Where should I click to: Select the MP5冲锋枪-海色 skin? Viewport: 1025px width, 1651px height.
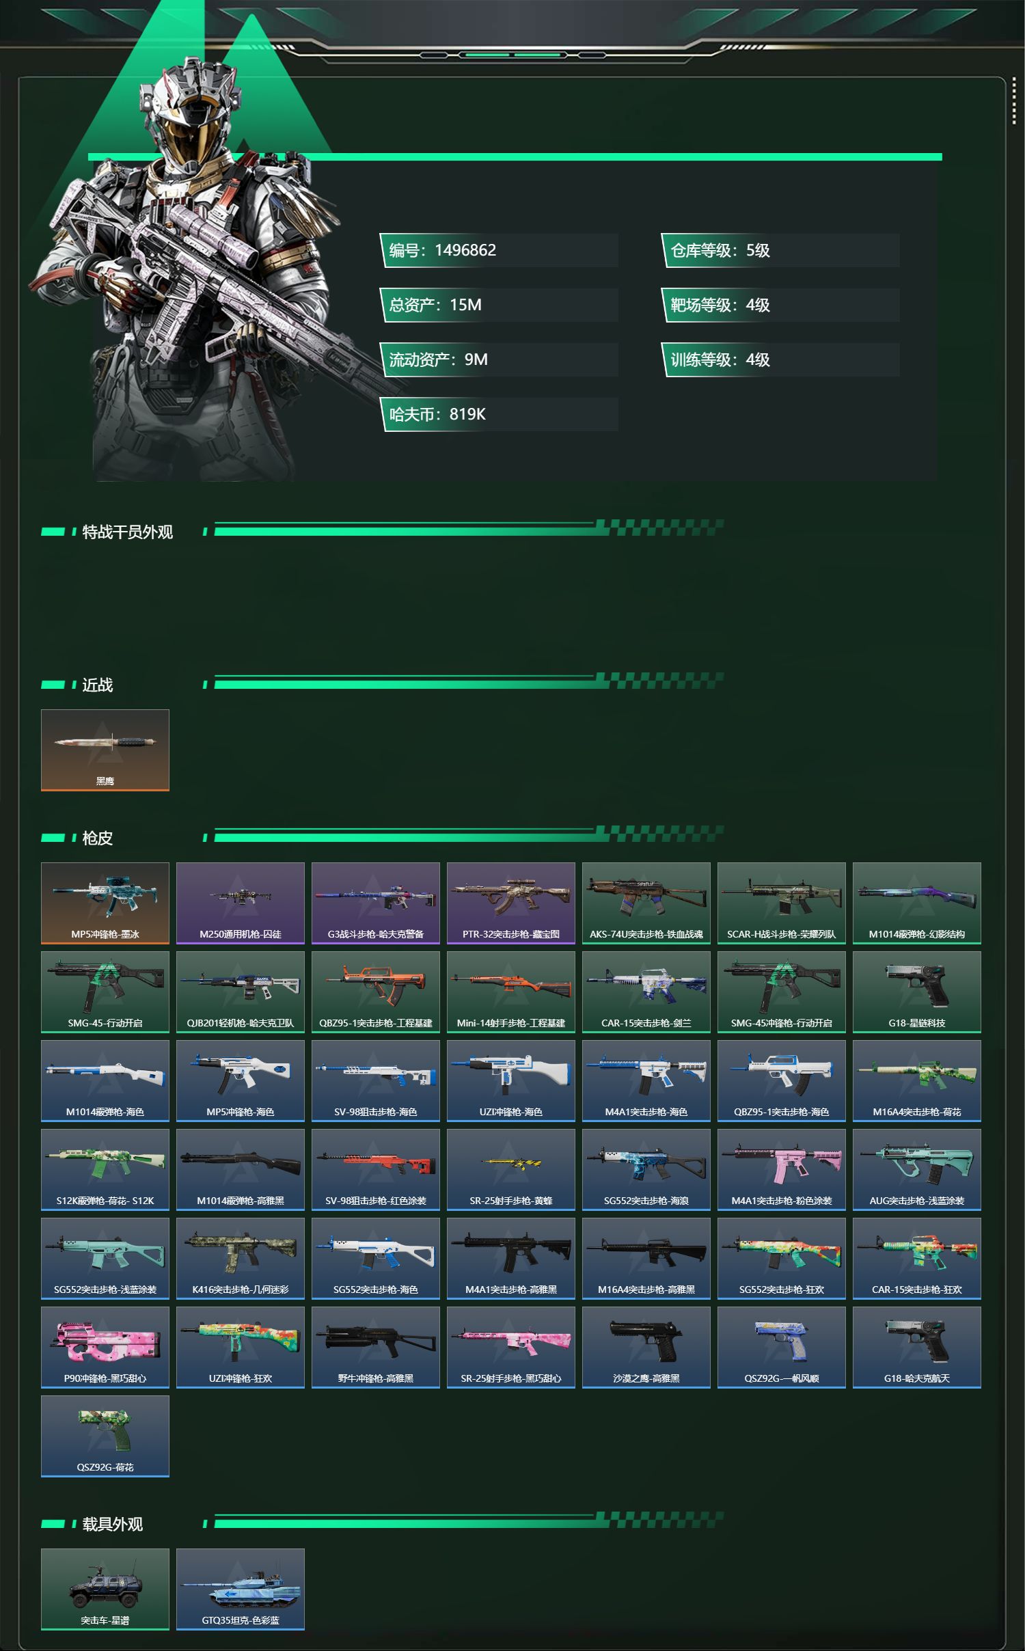(x=241, y=1080)
